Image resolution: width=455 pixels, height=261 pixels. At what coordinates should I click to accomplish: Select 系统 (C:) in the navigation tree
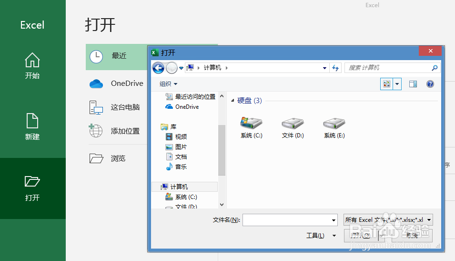tap(181, 197)
